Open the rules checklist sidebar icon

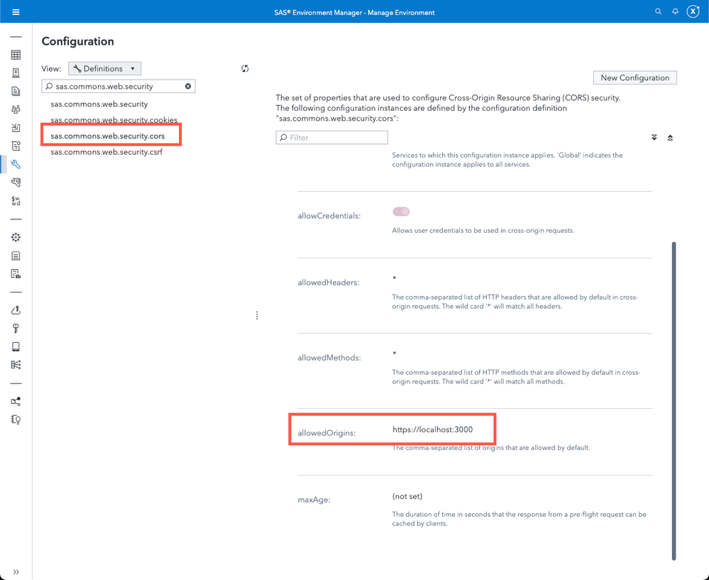[16, 146]
